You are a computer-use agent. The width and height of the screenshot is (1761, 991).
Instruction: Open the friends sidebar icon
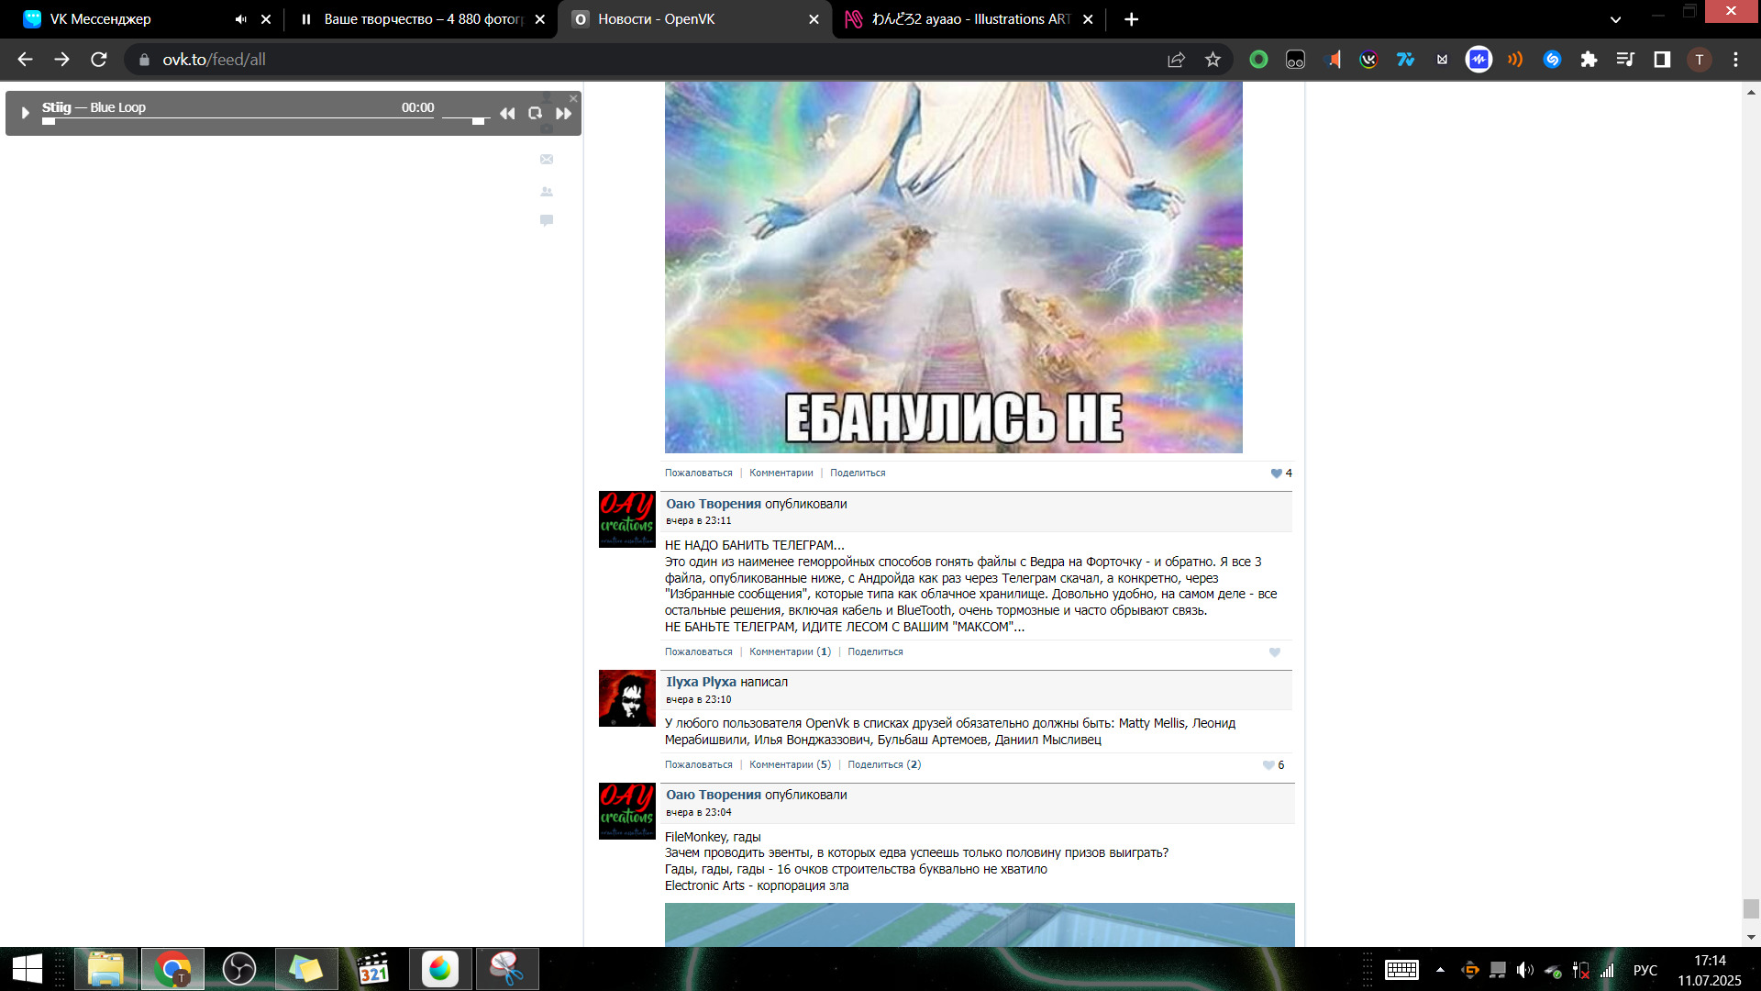coord(547,192)
